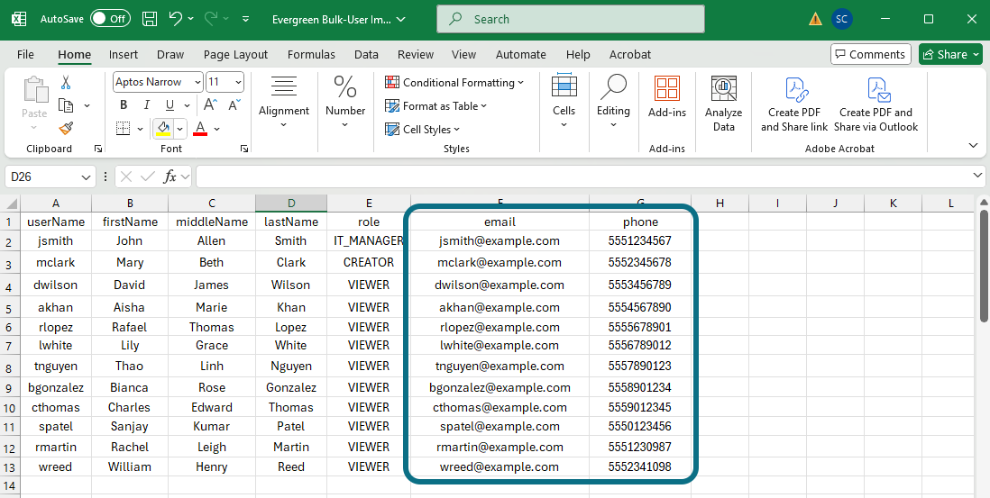Open the Editing group menu
This screenshot has height=498, width=990.
pyautogui.click(x=613, y=102)
